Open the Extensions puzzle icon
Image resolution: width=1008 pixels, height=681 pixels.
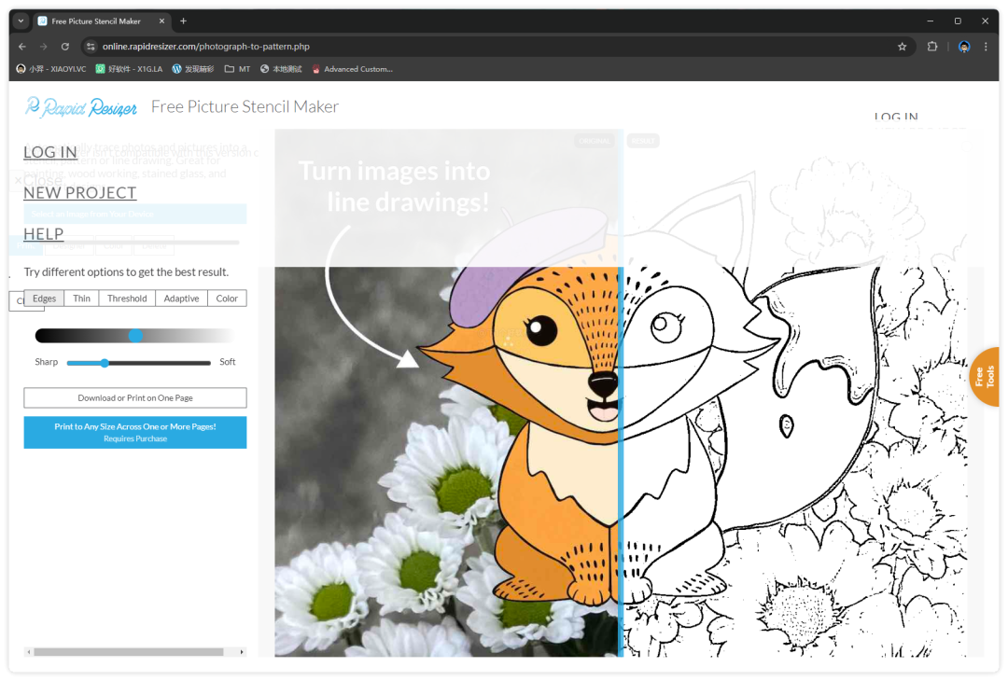click(x=932, y=47)
